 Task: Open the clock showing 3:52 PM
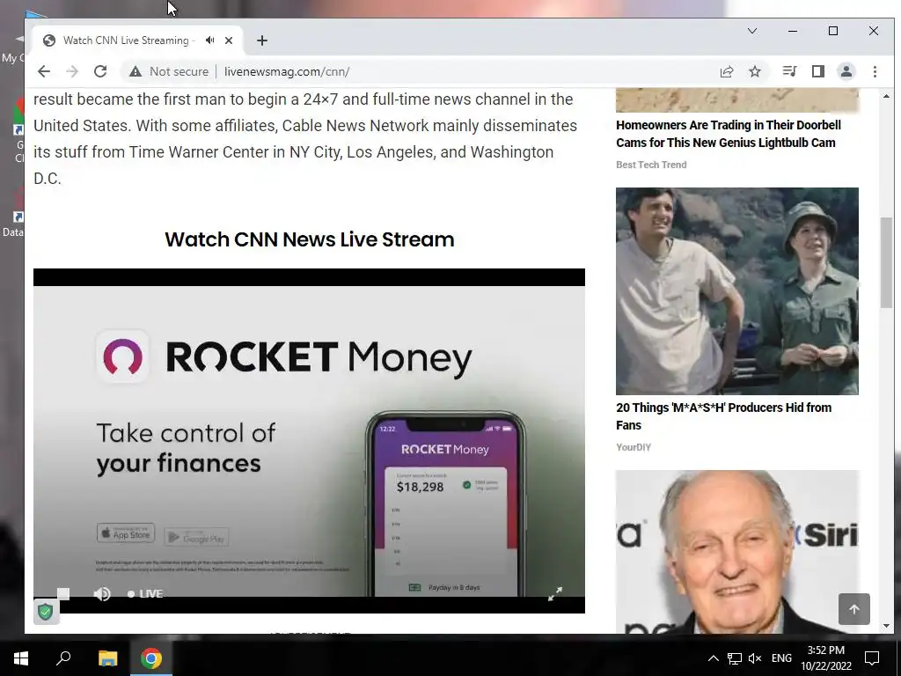pyautogui.click(x=825, y=658)
